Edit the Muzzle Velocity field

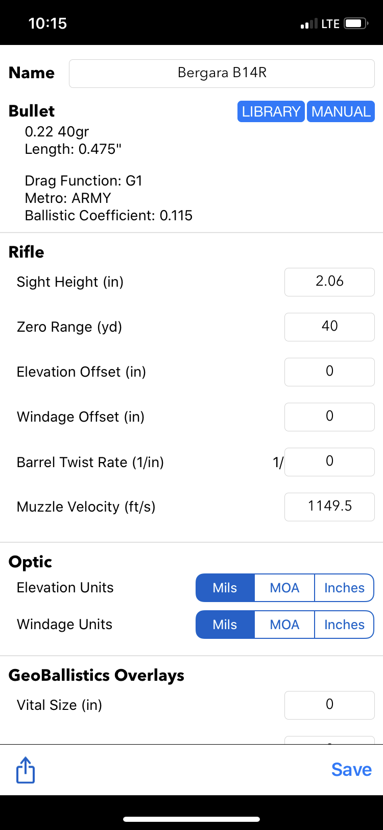[329, 506]
